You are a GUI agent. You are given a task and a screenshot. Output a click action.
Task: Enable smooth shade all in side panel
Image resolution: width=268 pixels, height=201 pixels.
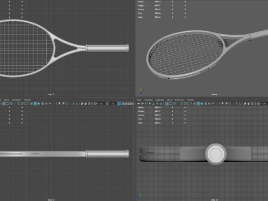coord(198,103)
